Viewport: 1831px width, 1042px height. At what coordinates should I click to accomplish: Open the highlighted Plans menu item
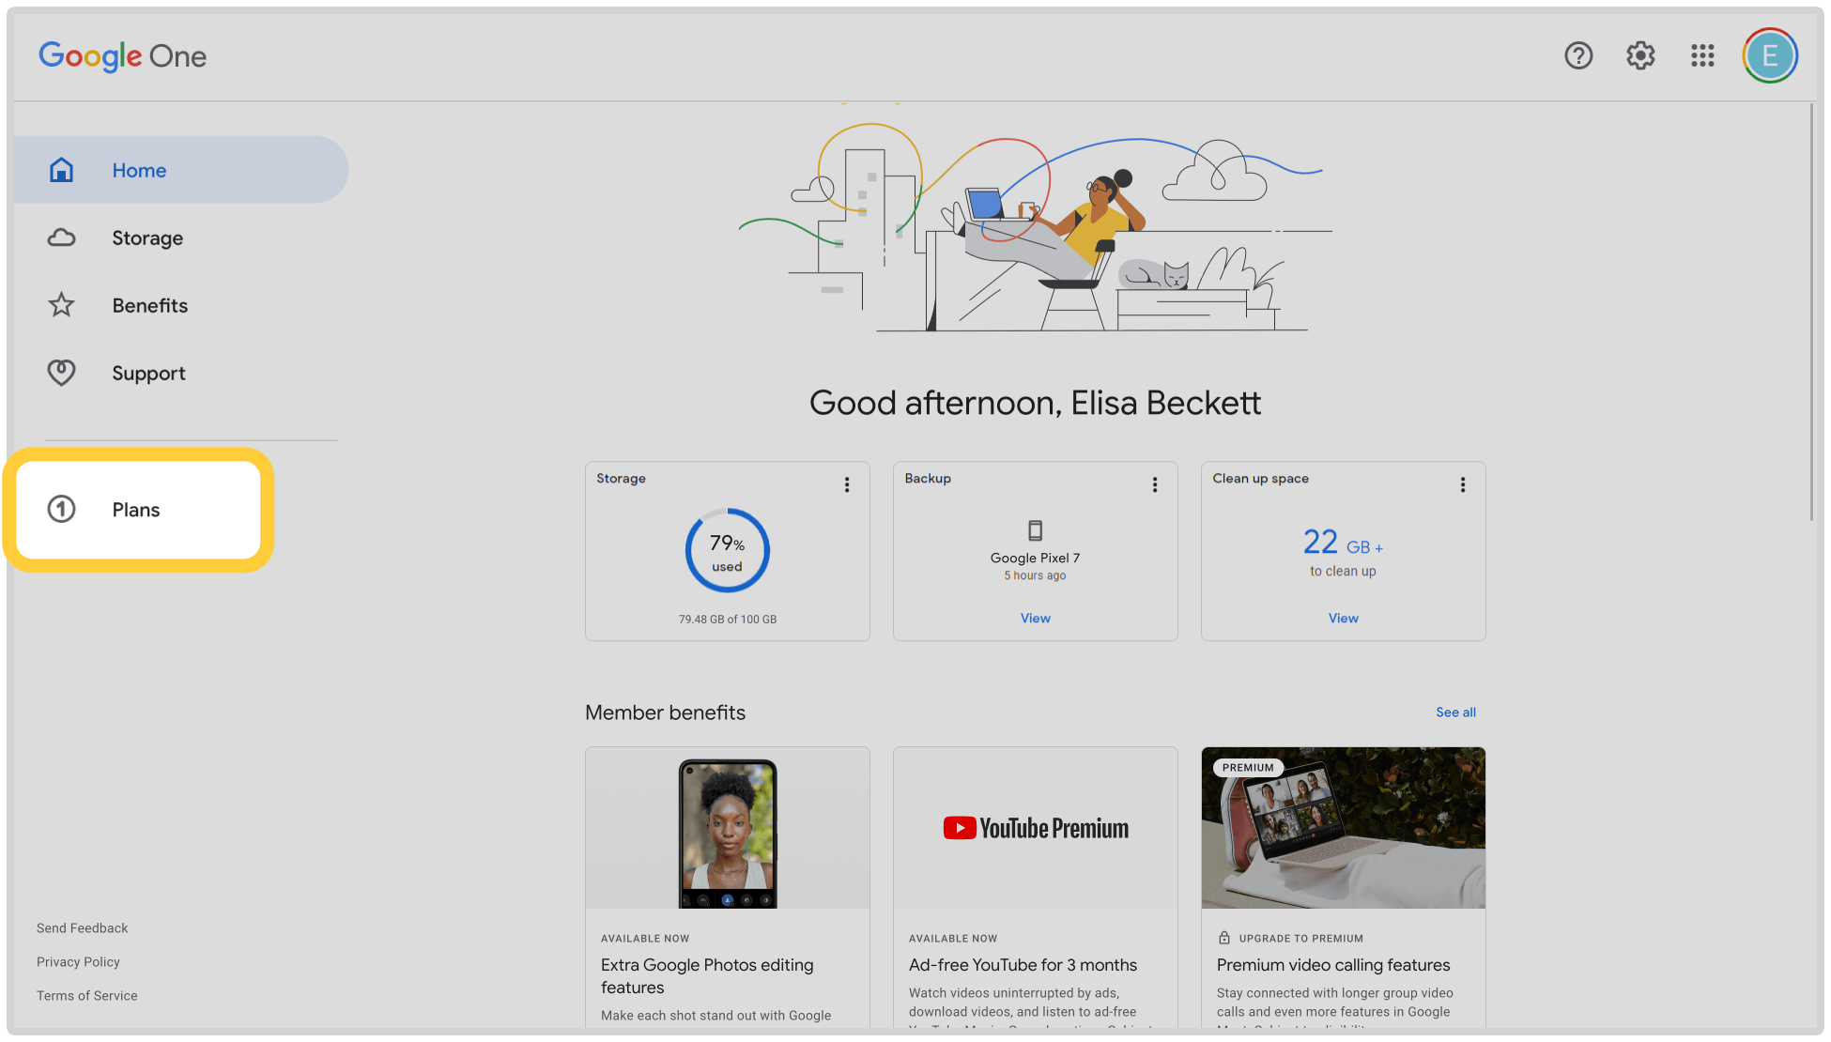pos(137,510)
